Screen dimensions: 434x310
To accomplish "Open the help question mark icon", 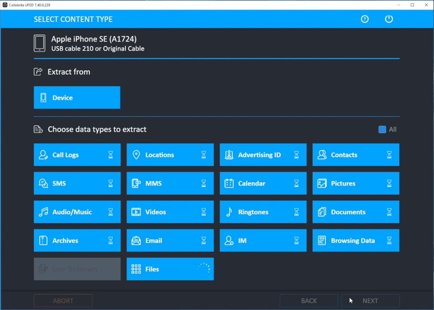I will (365, 19).
